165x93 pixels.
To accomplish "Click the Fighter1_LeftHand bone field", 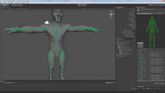I will 157,64.
